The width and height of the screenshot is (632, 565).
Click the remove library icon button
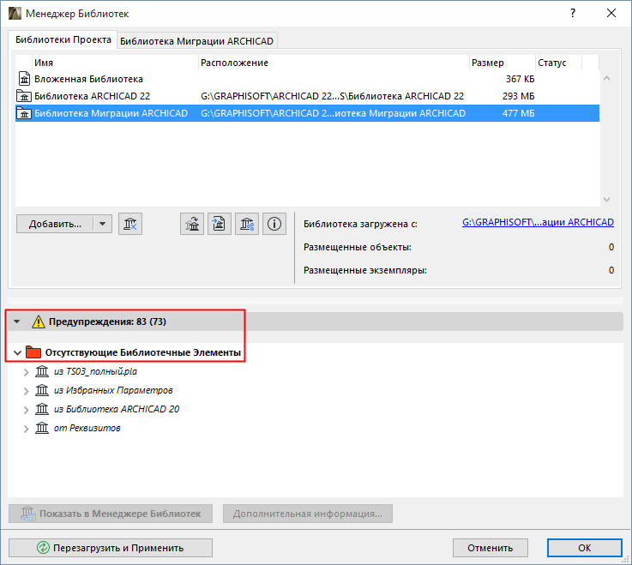tap(130, 224)
